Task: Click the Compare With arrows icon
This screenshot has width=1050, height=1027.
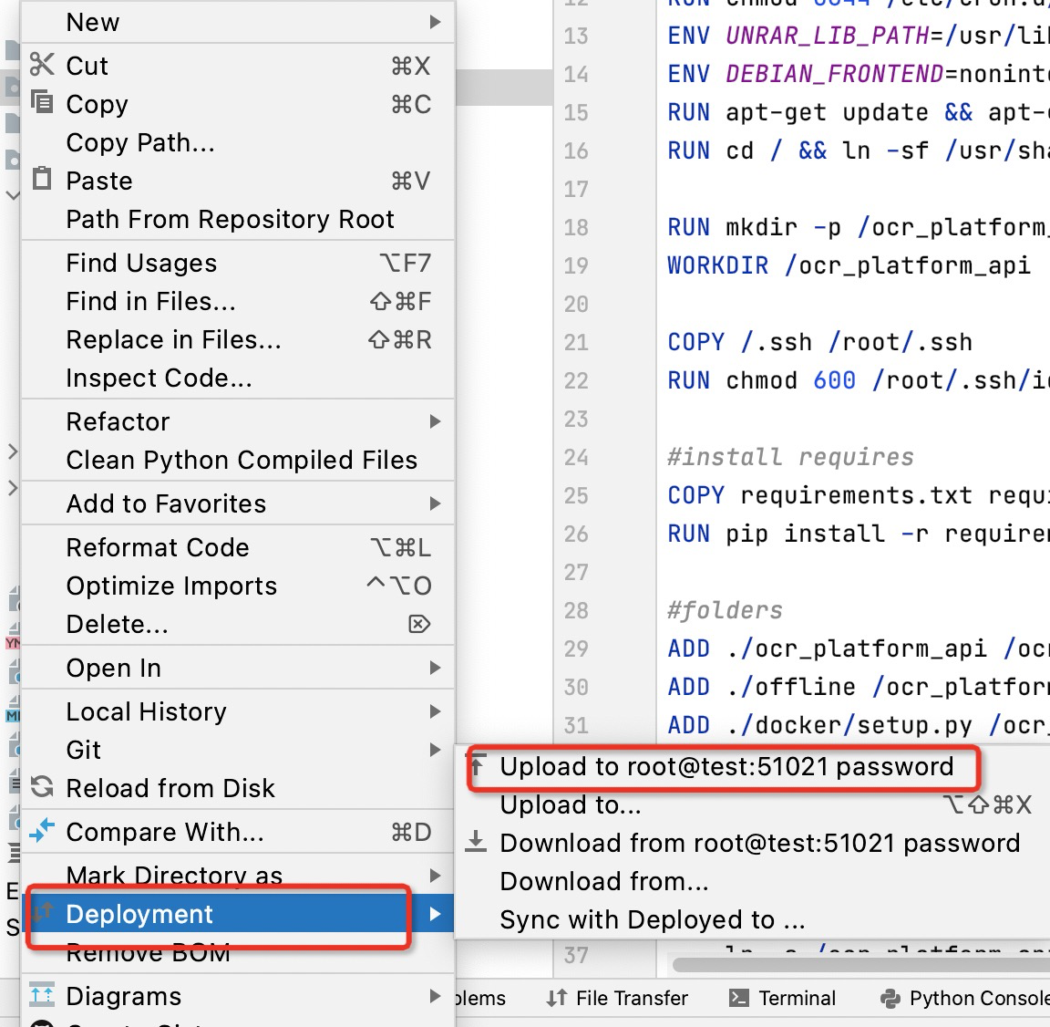Action: point(42,831)
